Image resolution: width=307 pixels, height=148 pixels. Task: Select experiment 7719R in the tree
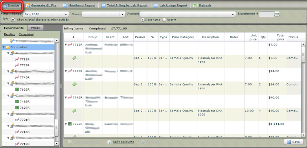click(25, 144)
